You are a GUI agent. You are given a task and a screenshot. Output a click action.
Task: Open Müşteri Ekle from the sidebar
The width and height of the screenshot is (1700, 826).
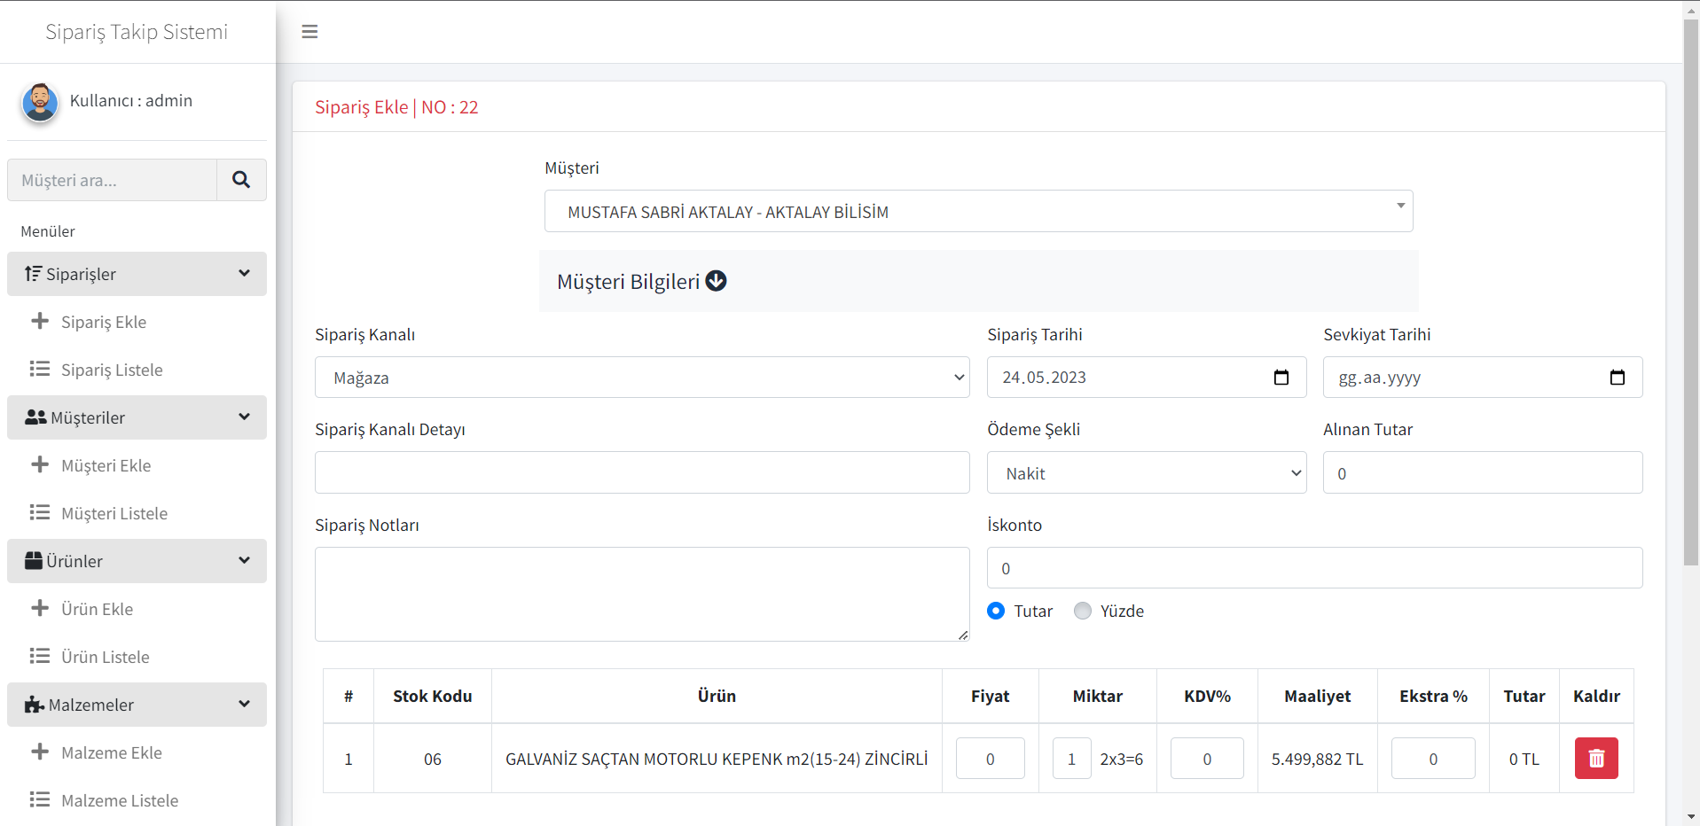106,465
